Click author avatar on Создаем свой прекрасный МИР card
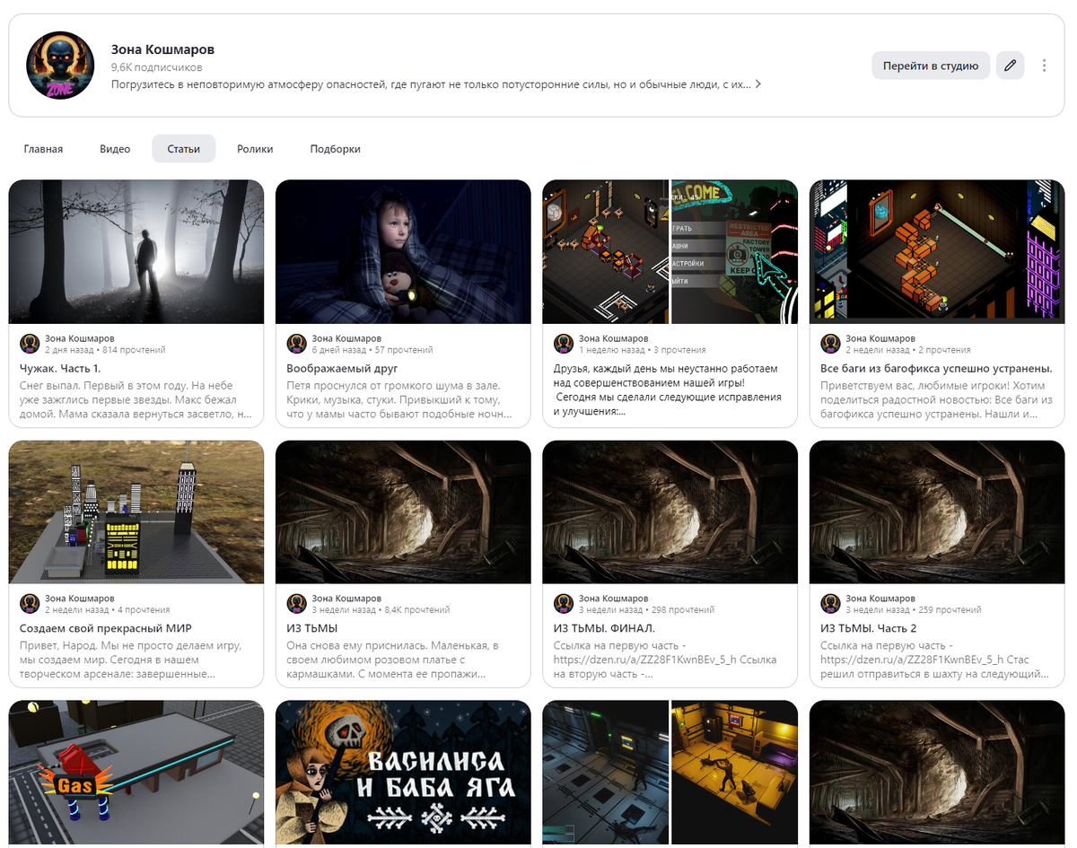The height and width of the screenshot is (848, 1077). coord(30,604)
